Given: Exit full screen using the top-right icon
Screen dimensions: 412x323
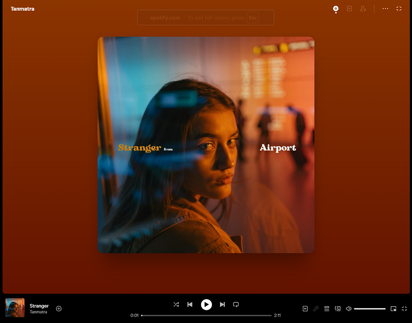Looking at the screenshot, I should coord(399,9).
